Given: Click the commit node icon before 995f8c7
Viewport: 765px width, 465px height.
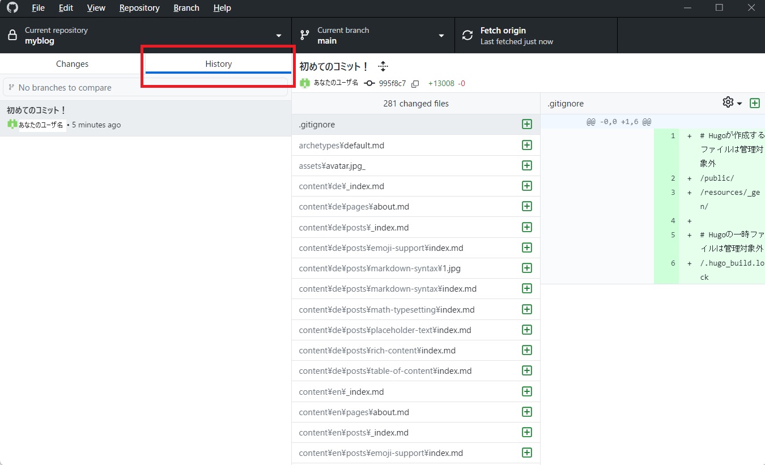Looking at the screenshot, I should coord(369,83).
